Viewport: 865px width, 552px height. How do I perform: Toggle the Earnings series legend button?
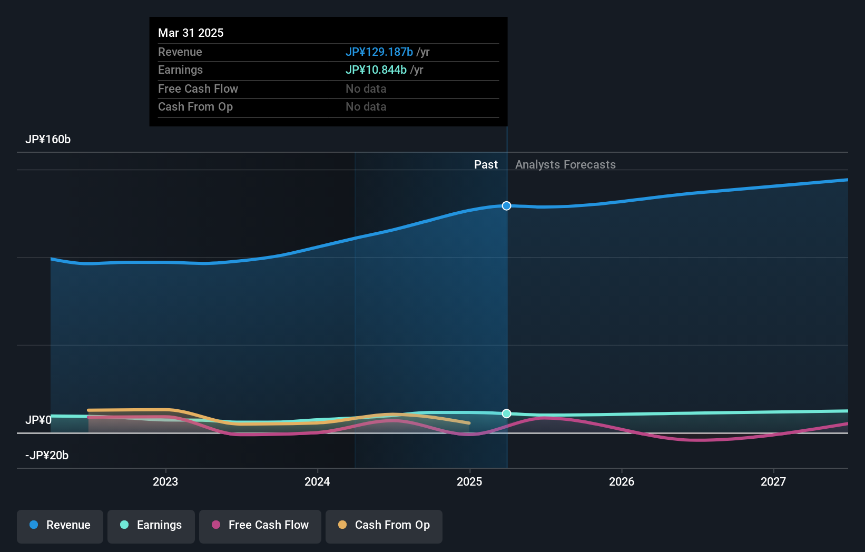coord(151,526)
